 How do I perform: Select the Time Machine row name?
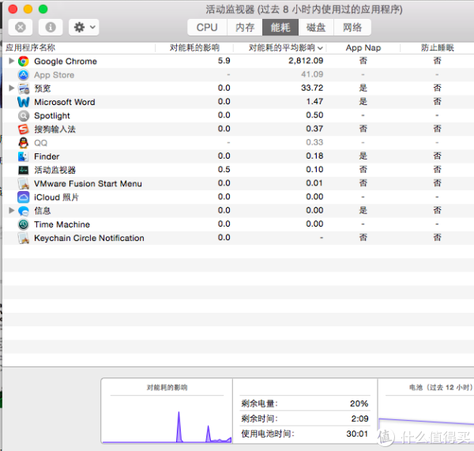pyautogui.click(x=62, y=224)
